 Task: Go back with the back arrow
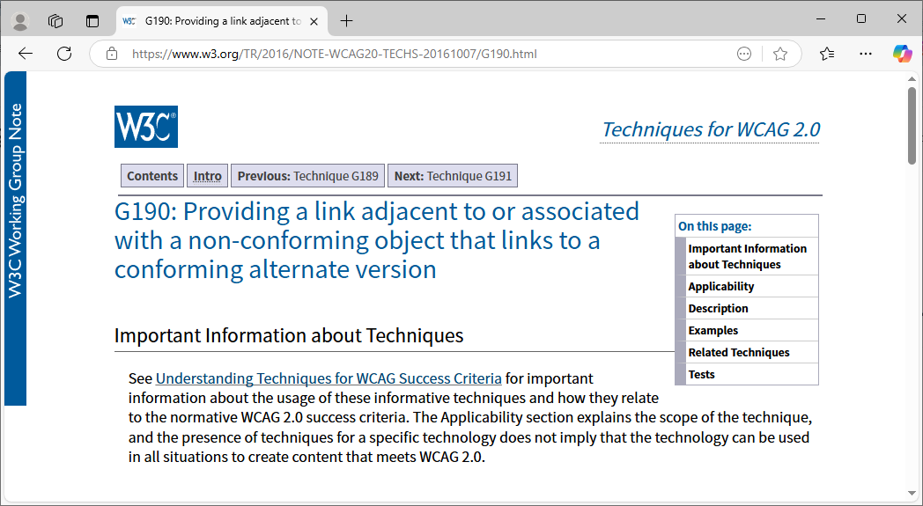[26, 54]
